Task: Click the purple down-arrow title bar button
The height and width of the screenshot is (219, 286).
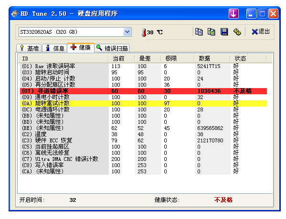Action: pyautogui.click(x=233, y=14)
